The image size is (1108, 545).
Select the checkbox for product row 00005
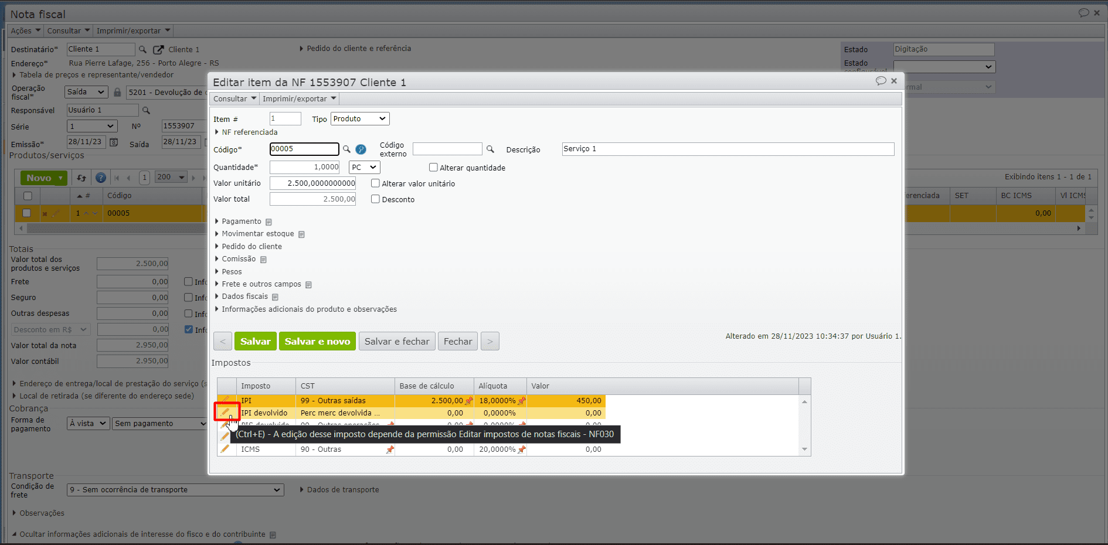[x=26, y=213]
